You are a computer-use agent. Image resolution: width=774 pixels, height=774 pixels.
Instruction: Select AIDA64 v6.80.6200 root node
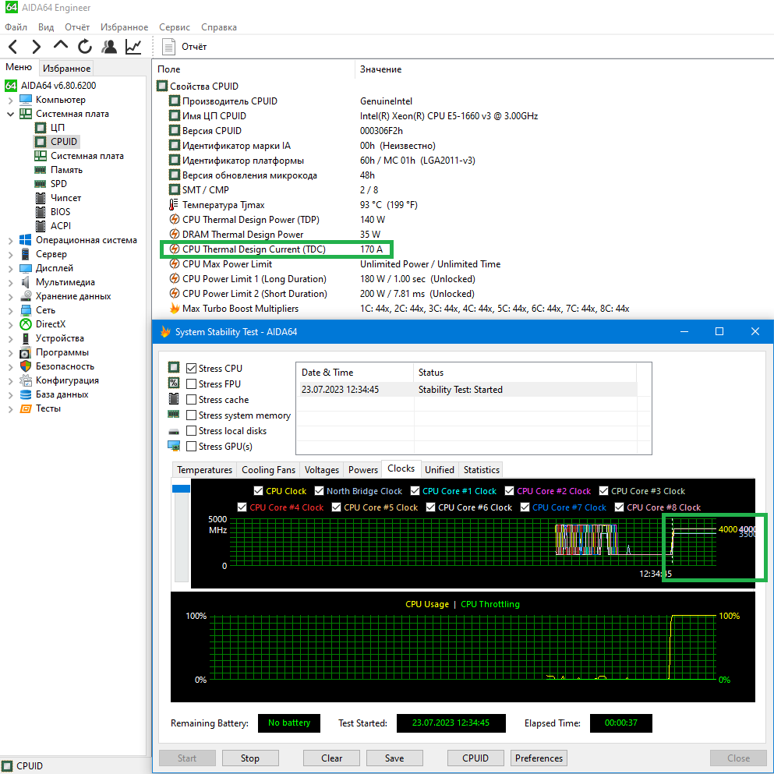click(x=58, y=86)
